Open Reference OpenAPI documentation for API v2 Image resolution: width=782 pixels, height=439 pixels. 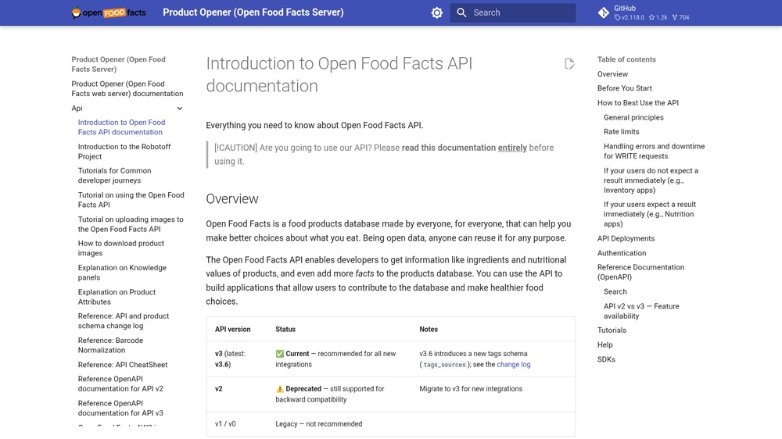coord(120,384)
